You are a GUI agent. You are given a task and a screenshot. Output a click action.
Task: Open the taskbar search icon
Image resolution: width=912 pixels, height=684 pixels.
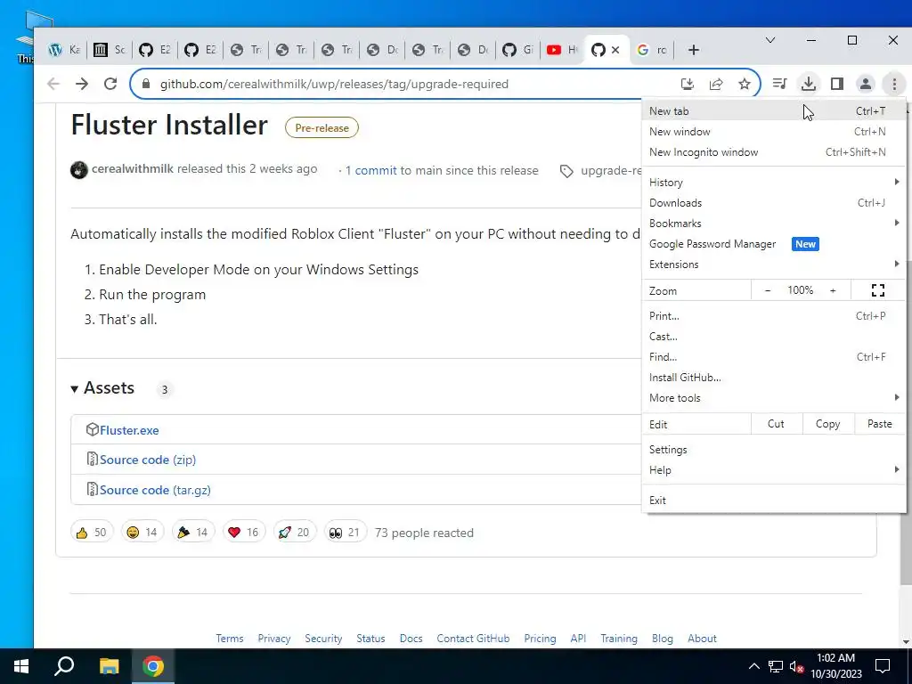pyautogui.click(x=64, y=666)
